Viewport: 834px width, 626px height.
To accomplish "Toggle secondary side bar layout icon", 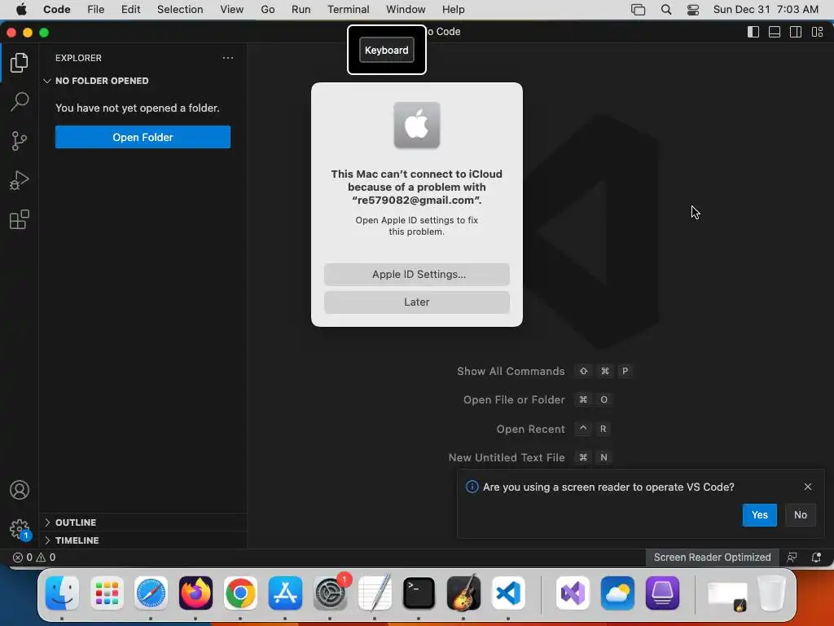I will click(x=796, y=32).
